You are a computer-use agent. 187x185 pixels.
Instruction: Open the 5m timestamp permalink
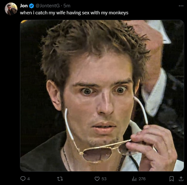click(x=67, y=6)
